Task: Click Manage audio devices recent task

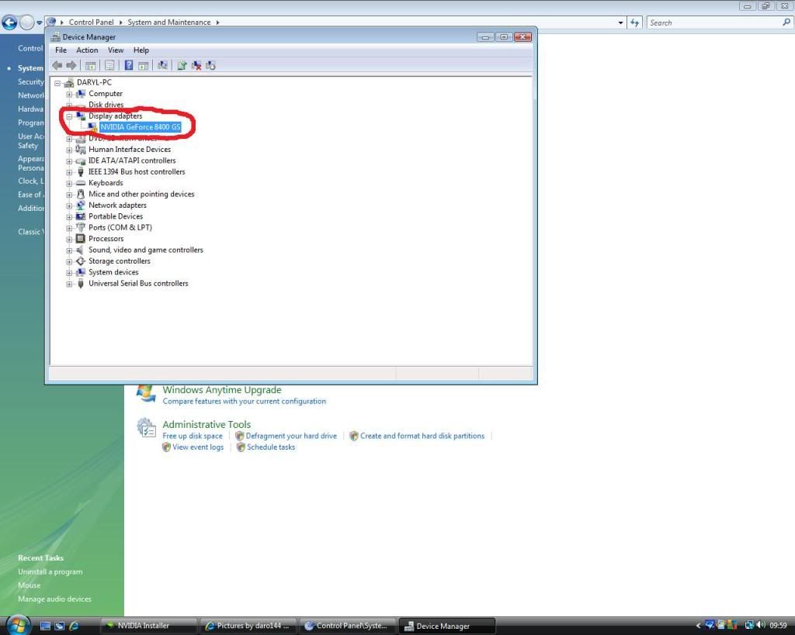Action: coord(55,599)
